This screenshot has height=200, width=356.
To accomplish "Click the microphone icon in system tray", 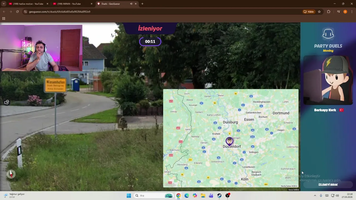I will click(321, 196).
